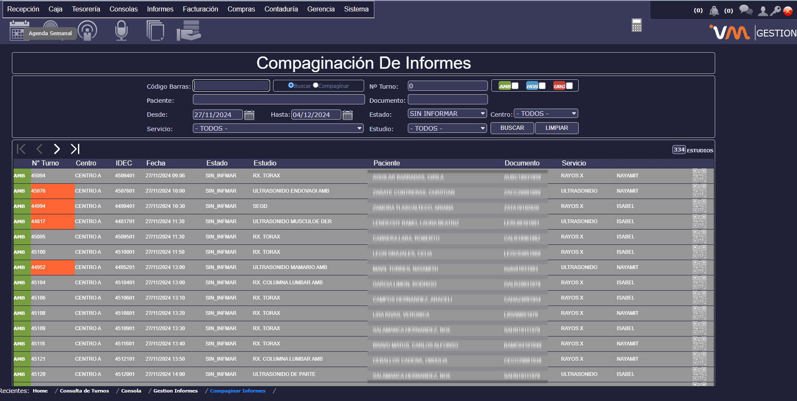Click QR code icon for turno 45108
797x401 pixels.
[699, 313]
